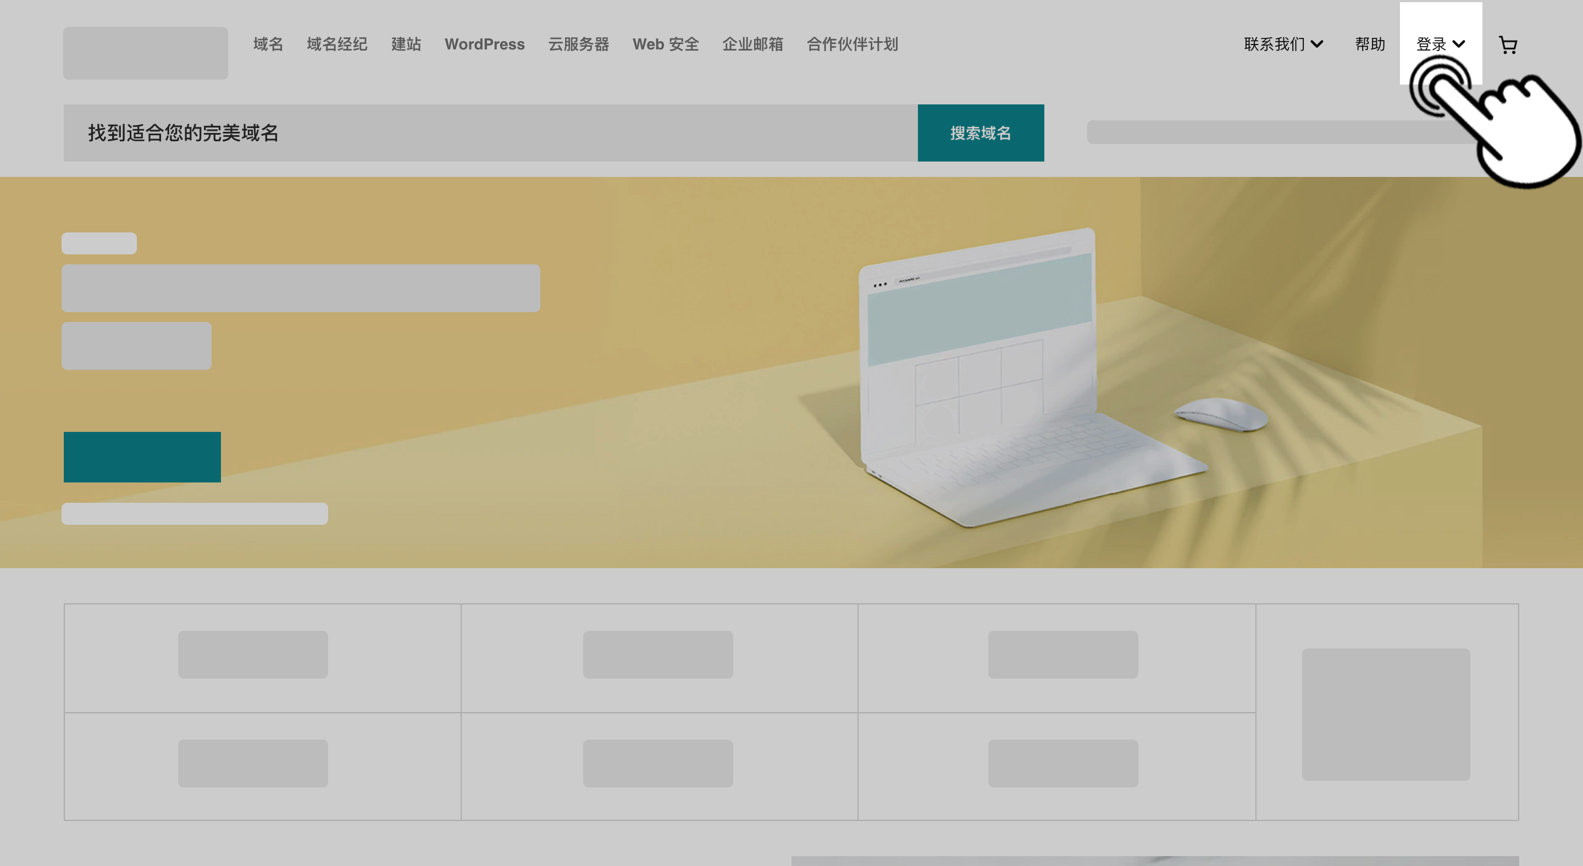Select the Web 安全 menu item
The image size is (1583, 866).
click(666, 44)
